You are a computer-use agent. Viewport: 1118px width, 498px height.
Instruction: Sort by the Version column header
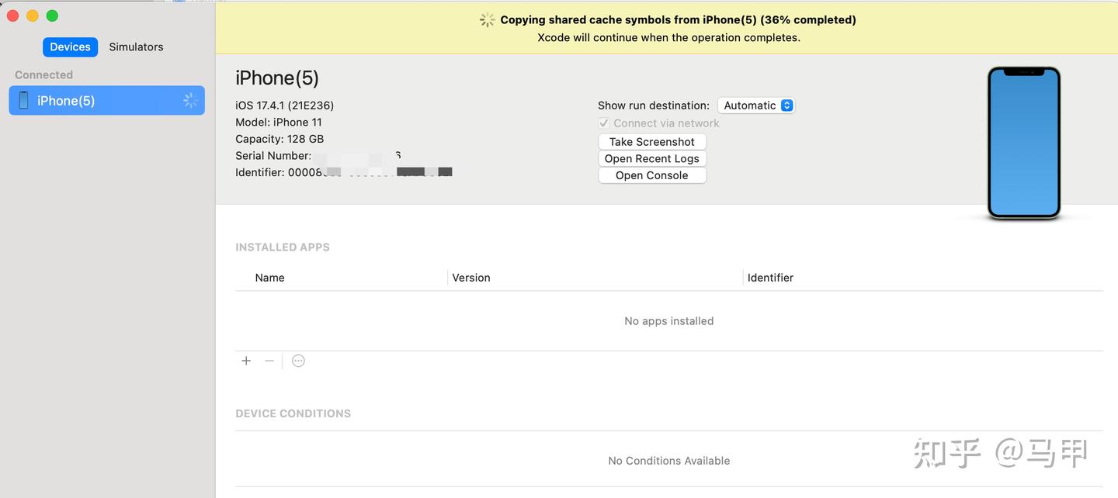click(x=471, y=278)
